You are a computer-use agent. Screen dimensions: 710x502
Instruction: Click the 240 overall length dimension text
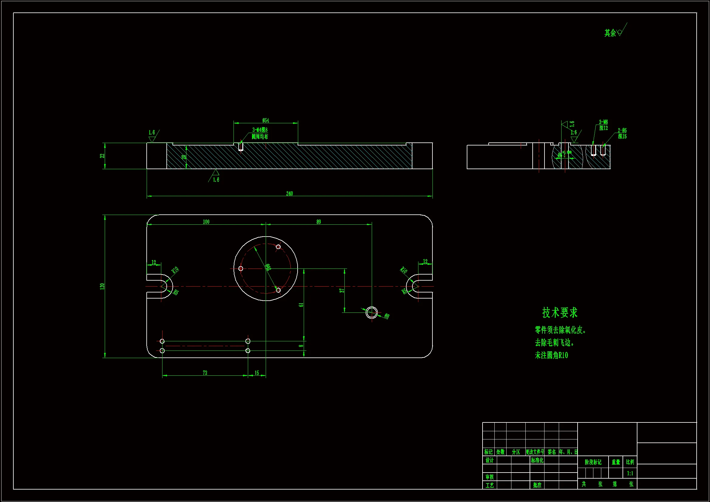[x=289, y=194]
